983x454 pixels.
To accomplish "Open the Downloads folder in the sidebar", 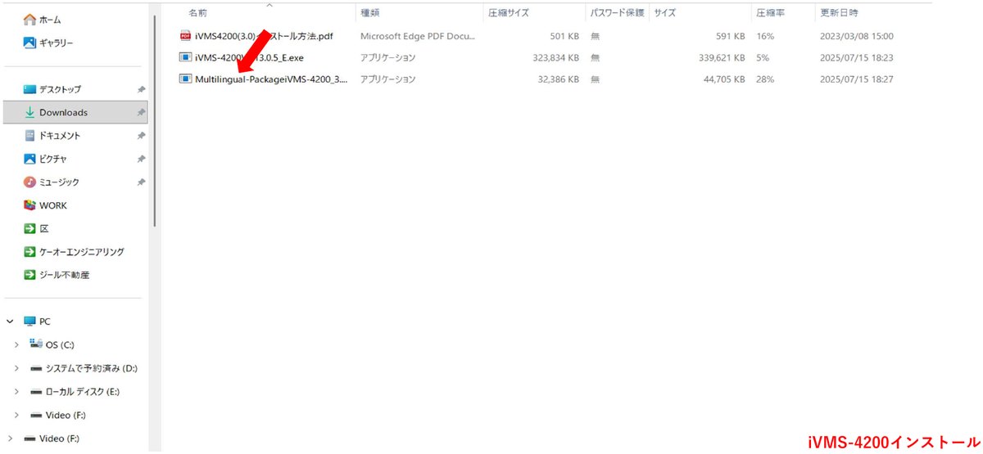I will 75,112.
